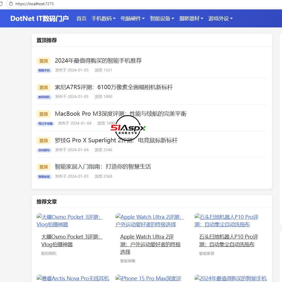The width and height of the screenshot is (282, 282).
Task: Click 置顶 badge beside the 索尼A7R5 article
Action: [43, 88]
